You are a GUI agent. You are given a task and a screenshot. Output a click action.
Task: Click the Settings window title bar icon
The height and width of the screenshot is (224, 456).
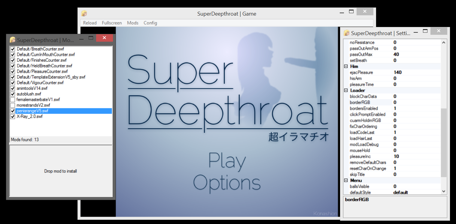pos(347,33)
